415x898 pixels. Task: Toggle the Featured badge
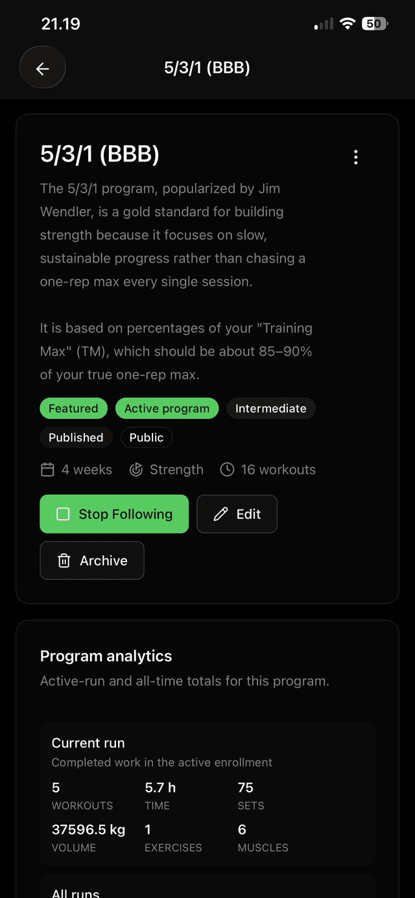[x=73, y=408]
